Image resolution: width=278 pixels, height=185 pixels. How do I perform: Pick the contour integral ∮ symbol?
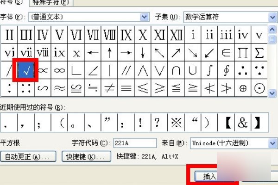[x=226, y=70]
